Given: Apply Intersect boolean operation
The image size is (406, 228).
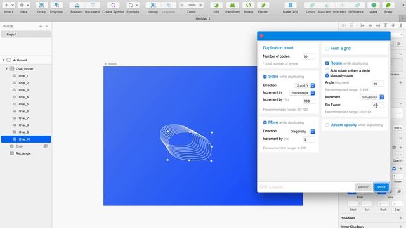Looking at the screenshot, I should tap(342, 5).
